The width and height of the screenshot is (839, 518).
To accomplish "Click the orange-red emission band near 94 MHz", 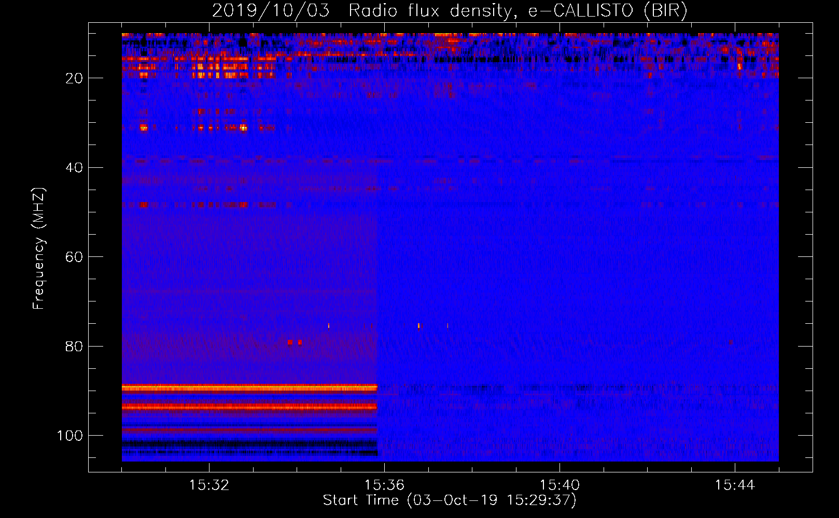I will coord(249,407).
